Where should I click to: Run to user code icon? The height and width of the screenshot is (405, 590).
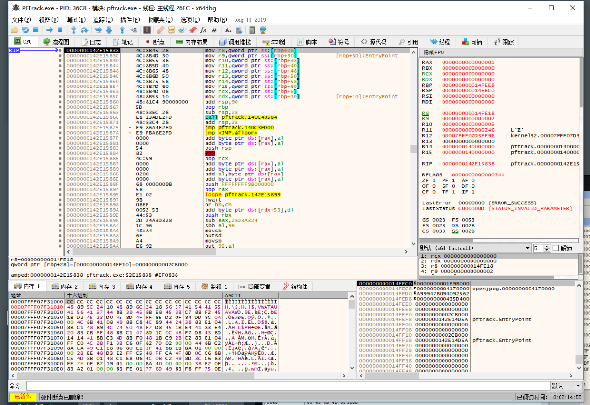tap(132, 30)
